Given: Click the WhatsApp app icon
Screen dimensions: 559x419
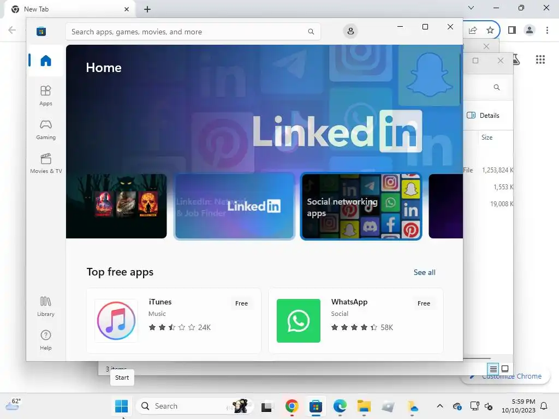Looking at the screenshot, I should 299,321.
